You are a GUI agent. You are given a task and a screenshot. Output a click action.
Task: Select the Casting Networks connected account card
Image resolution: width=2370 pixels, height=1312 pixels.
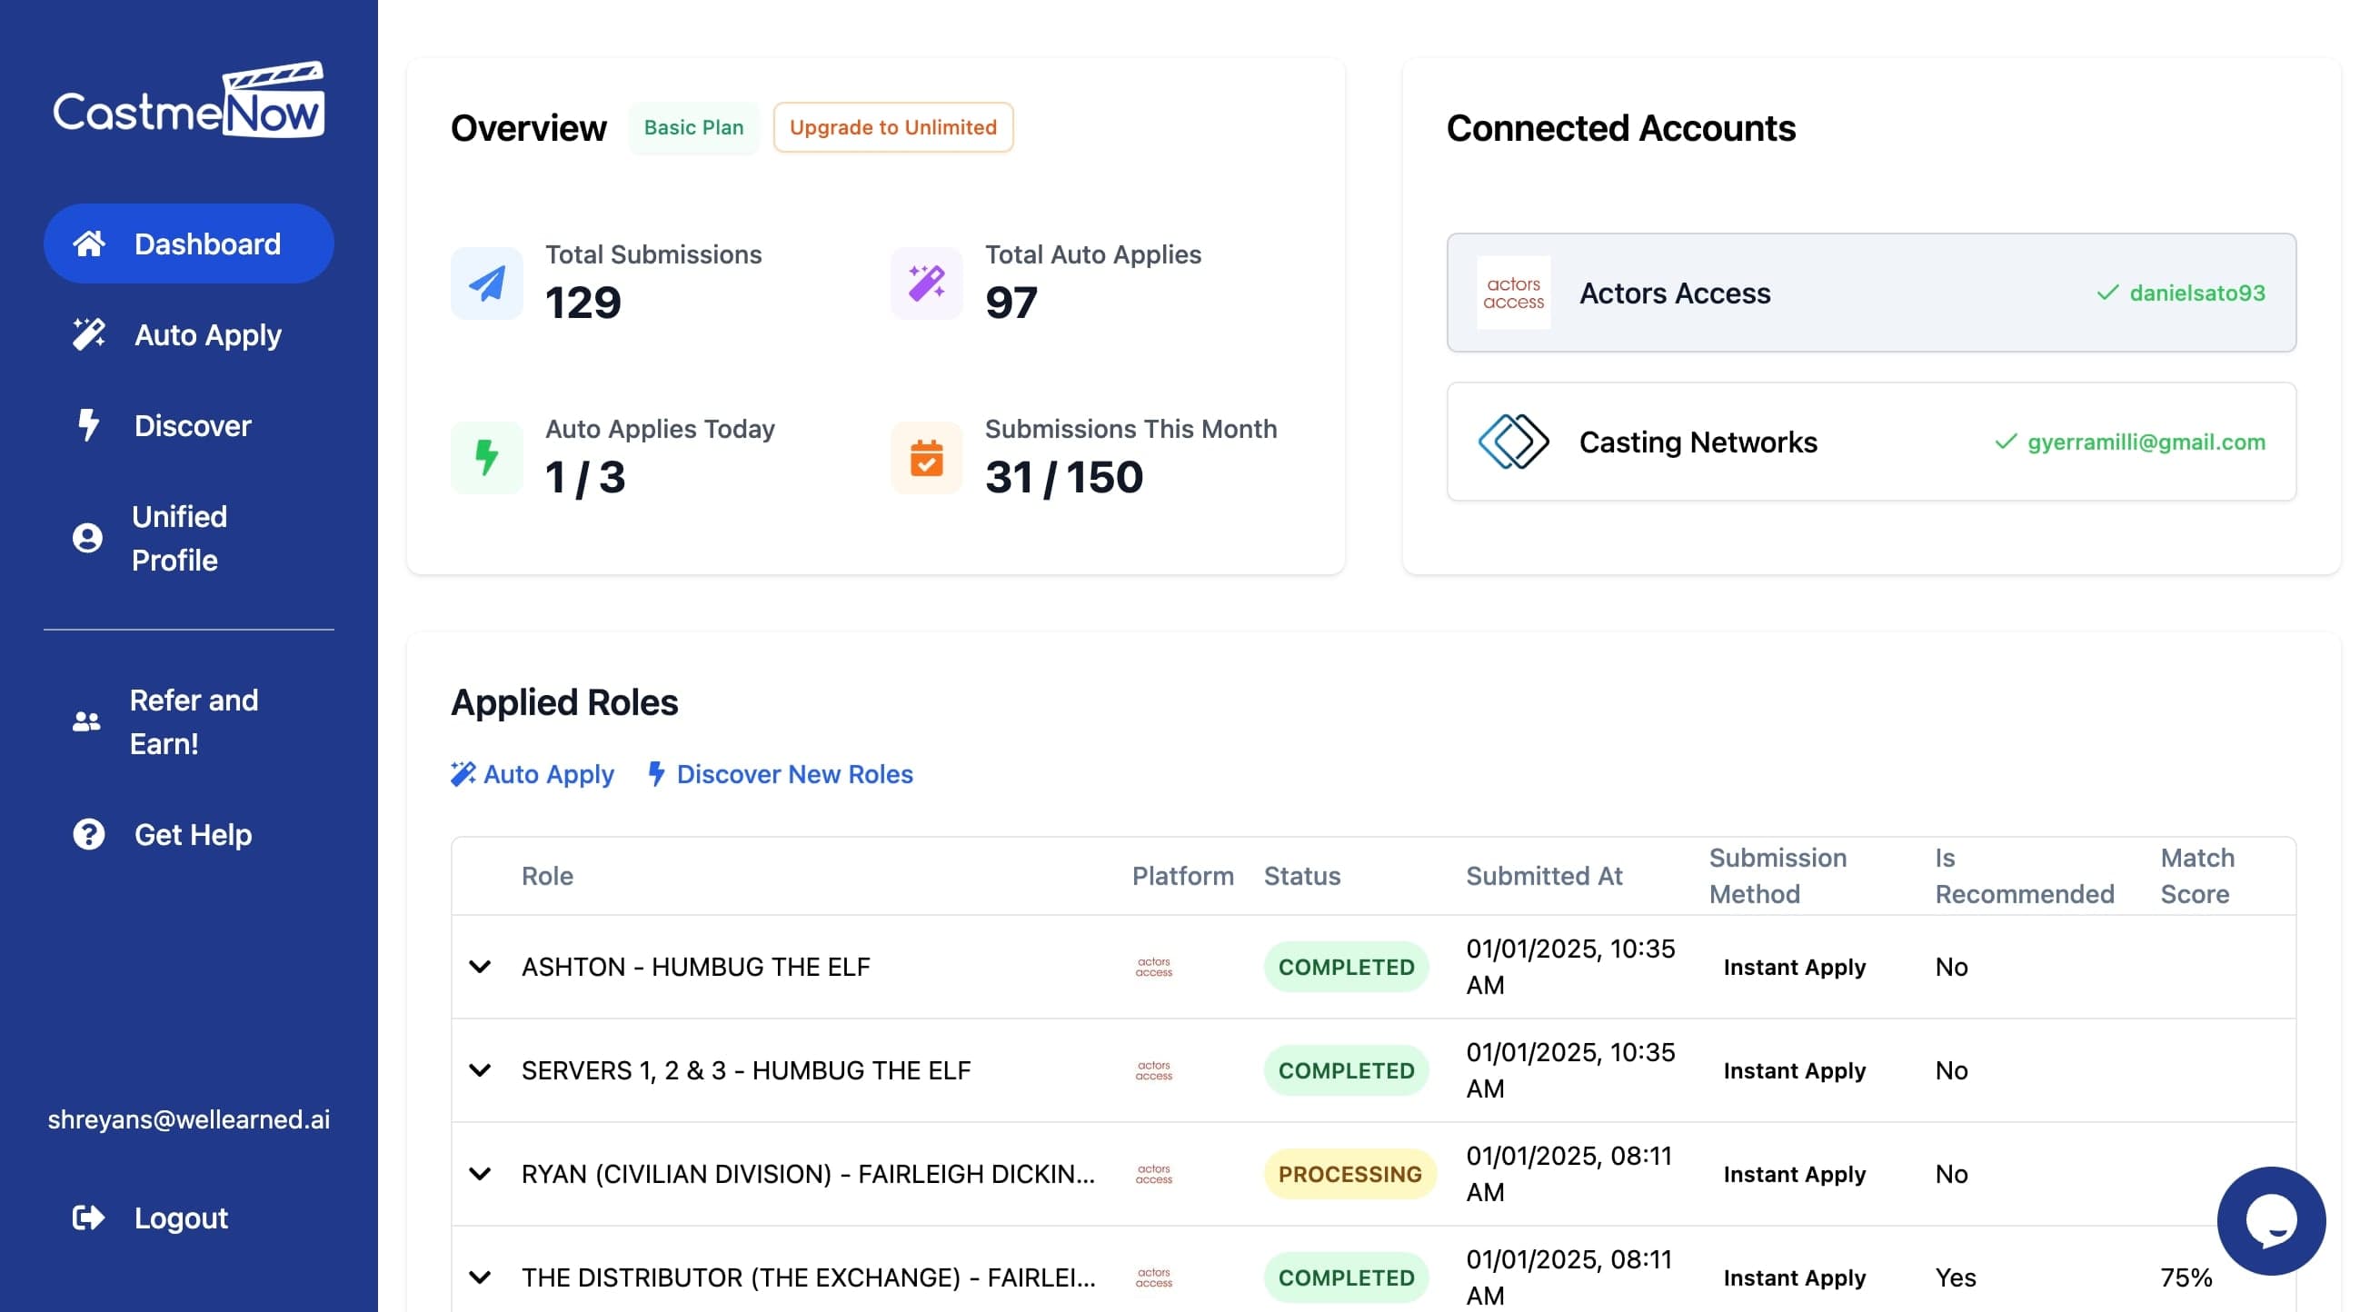pyautogui.click(x=1871, y=442)
